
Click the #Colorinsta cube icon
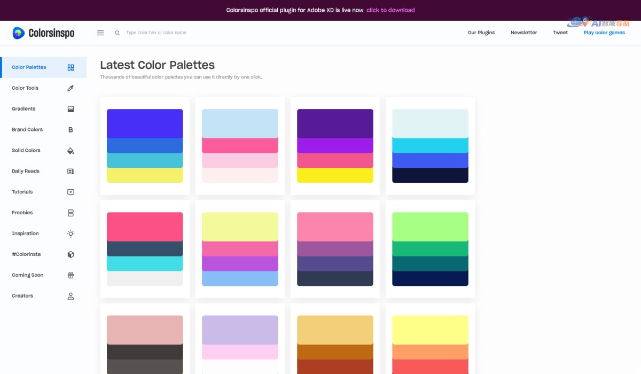click(71, 254)
